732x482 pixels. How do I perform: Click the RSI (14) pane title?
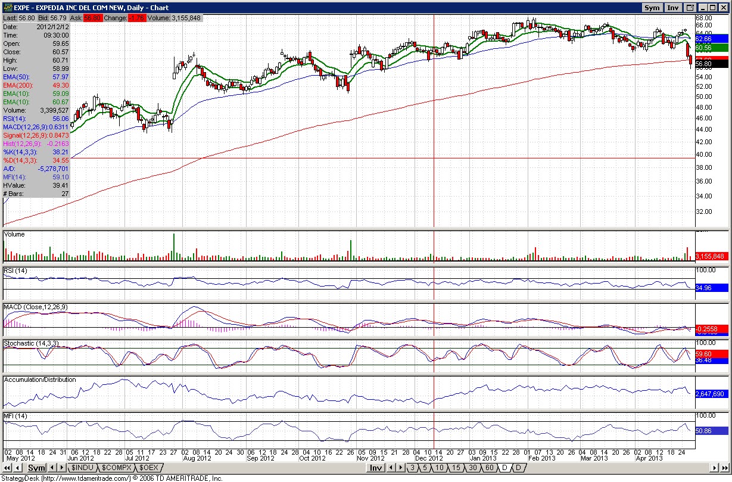click(16, 271)
